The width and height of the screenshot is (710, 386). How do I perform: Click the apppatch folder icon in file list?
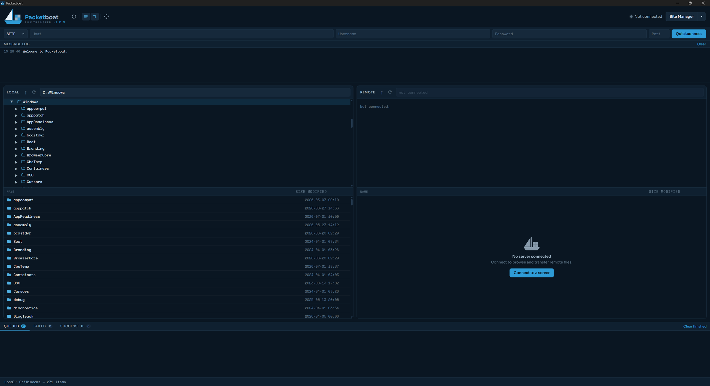9,208
